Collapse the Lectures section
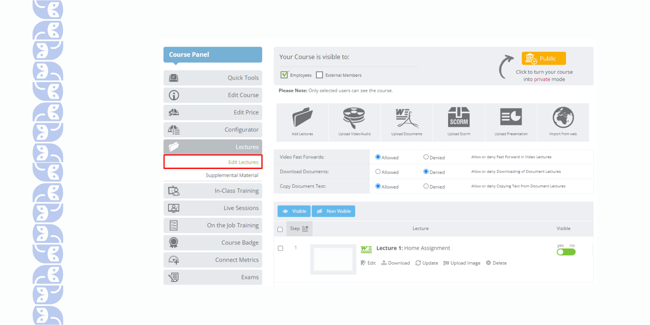The height and width of the screenshot is (325, 650). pos(212,147)
